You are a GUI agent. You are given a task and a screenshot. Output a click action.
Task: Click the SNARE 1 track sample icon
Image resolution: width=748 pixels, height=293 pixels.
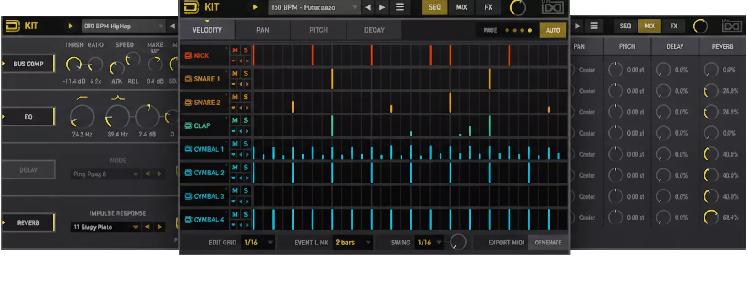[188, 79]
